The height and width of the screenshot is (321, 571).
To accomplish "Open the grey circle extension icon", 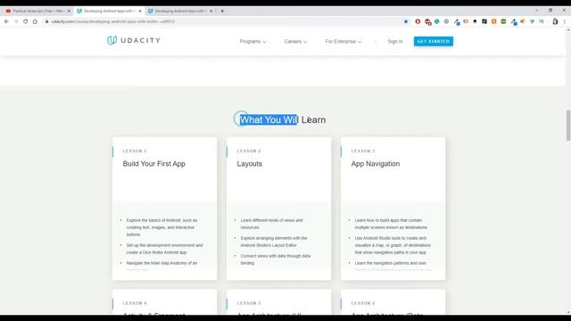I will pos(446,21).
